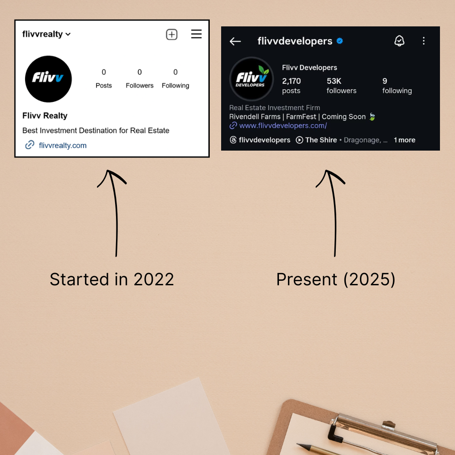Open the three-dot options menu
Screen dimensions: 455x455
point(424,41)
